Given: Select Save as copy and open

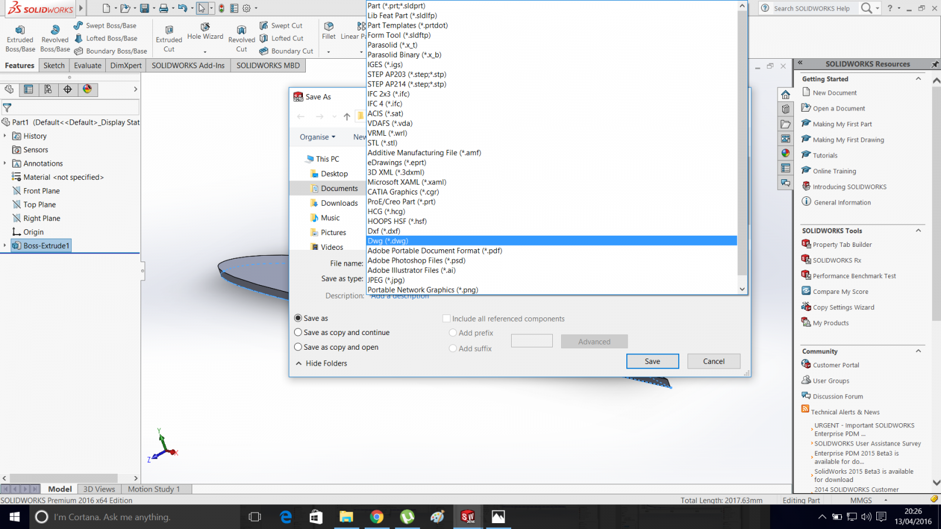Looking at the screenshot, I should pos(298,347).
